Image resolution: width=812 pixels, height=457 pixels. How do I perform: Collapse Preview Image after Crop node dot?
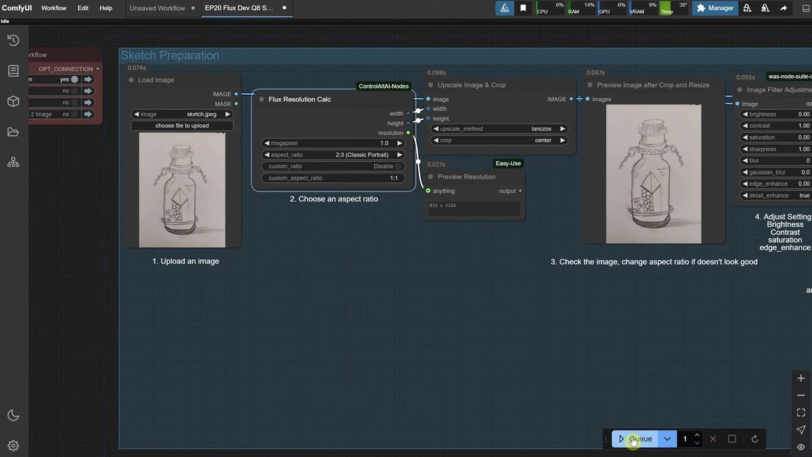click(590, 85)
